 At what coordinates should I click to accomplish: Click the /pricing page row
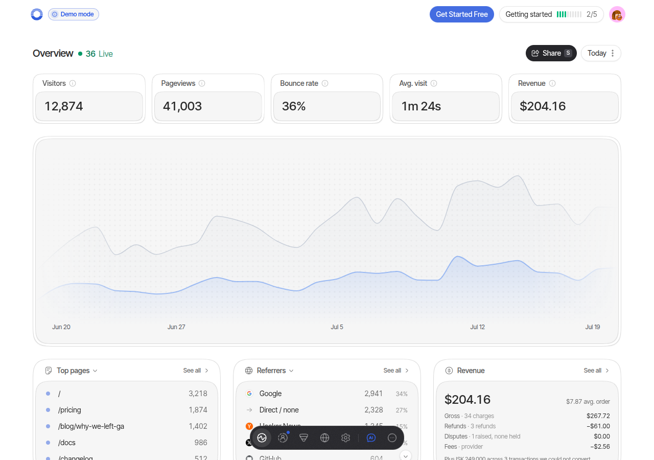click(127, 410)
